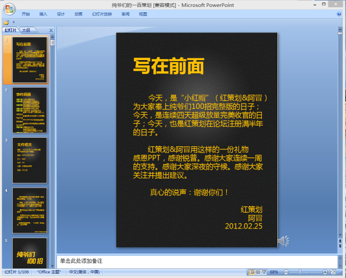The image size is (346, 278).
Task: Switch to Normal view icon
Action: pos(251,272)
